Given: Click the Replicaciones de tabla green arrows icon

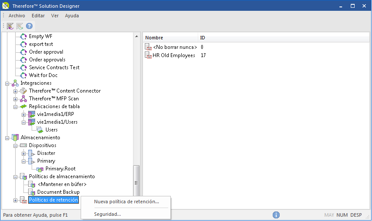Looking at the screenshot, I should [x=23, y=106].
